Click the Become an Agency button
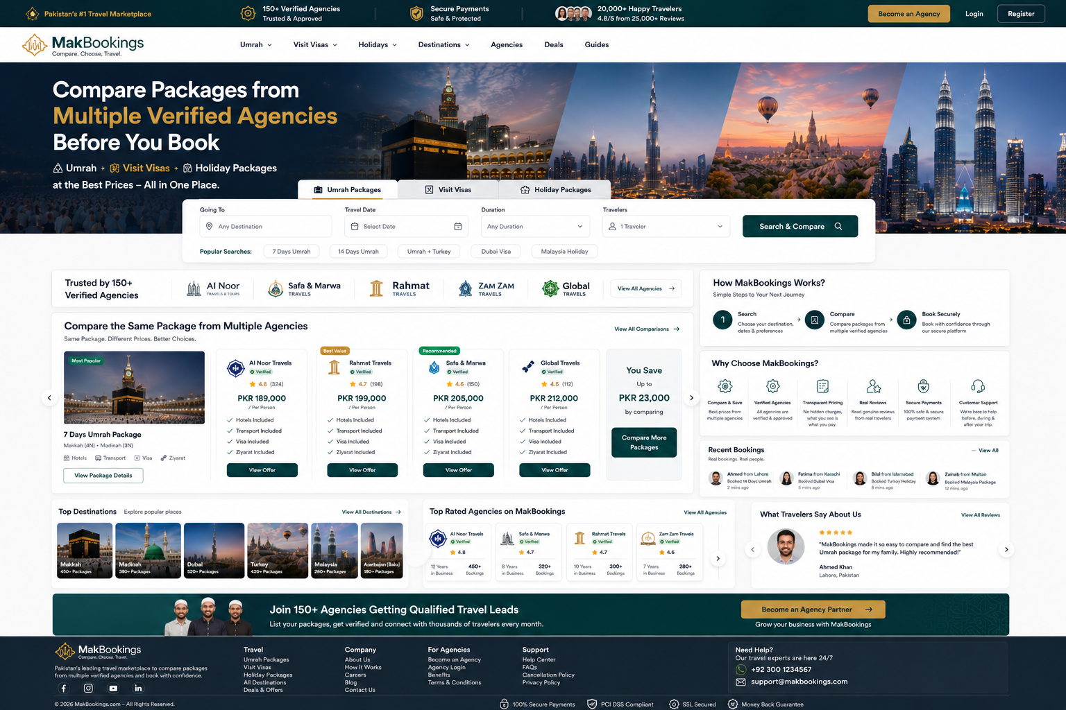1066x710 pixels. point(908,14)
